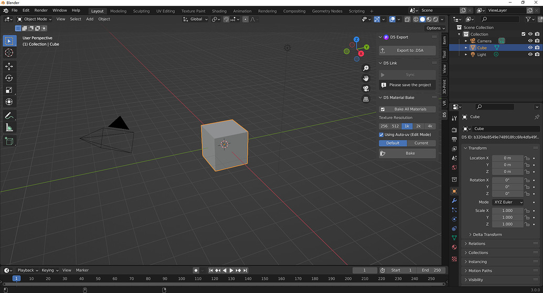The image size is (543, 293).
Task: Click the viewport pan hand icon
Action: (366, 79)
